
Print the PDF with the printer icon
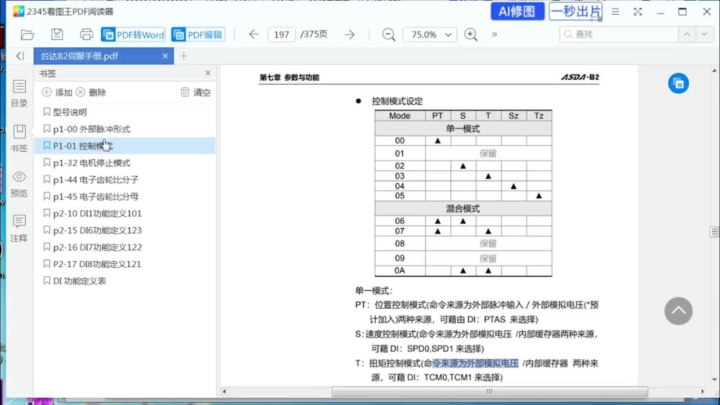point(87,34)
